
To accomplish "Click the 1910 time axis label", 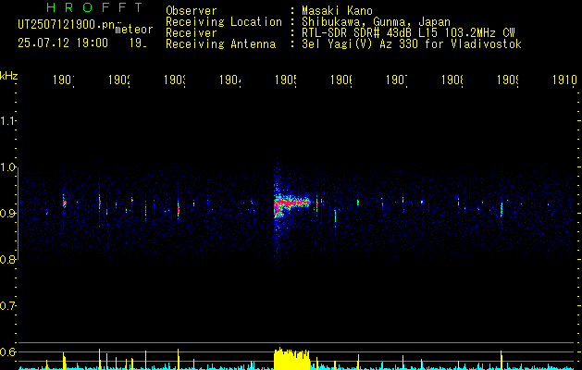I will (x=564, y=80).
